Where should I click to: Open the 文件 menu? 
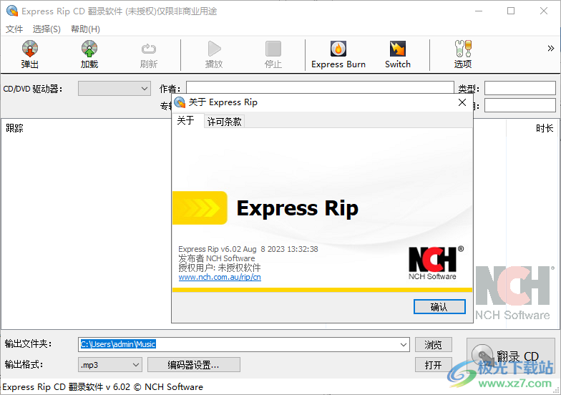(x=14, y=29)
